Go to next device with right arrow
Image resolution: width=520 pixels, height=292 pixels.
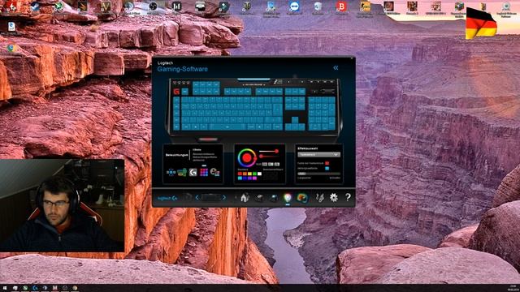pyautogui.click(x=224, y=197)
